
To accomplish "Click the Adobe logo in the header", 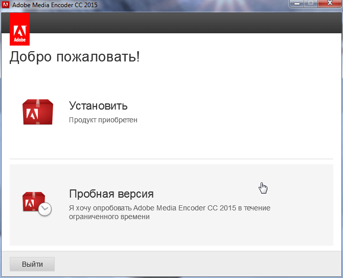I will 20,29.
